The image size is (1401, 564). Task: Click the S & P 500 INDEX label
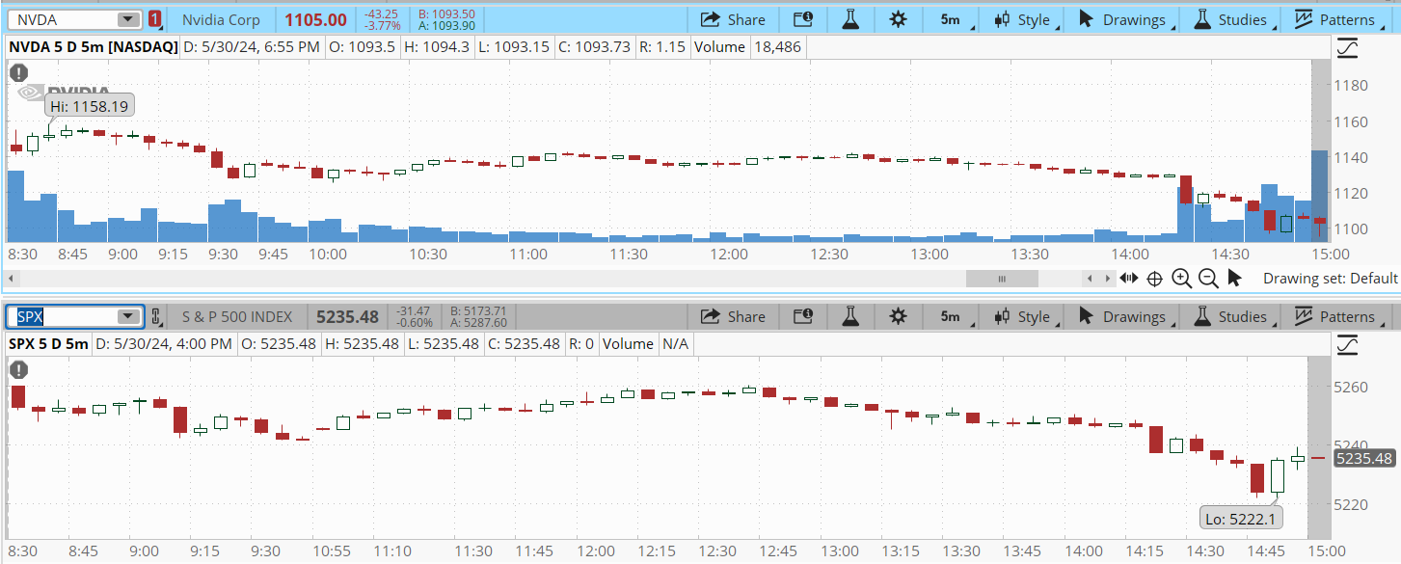(237, 316)
